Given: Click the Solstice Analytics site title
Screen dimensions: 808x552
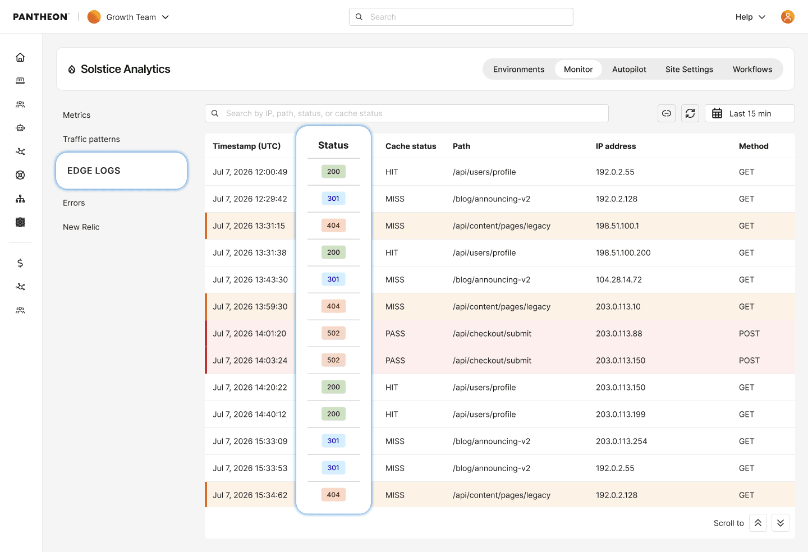Looking at the screenshot, I should [126, 69].
